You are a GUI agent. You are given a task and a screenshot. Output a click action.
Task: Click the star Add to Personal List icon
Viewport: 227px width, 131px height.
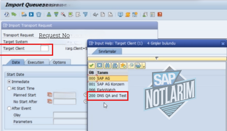coord(123,65)
